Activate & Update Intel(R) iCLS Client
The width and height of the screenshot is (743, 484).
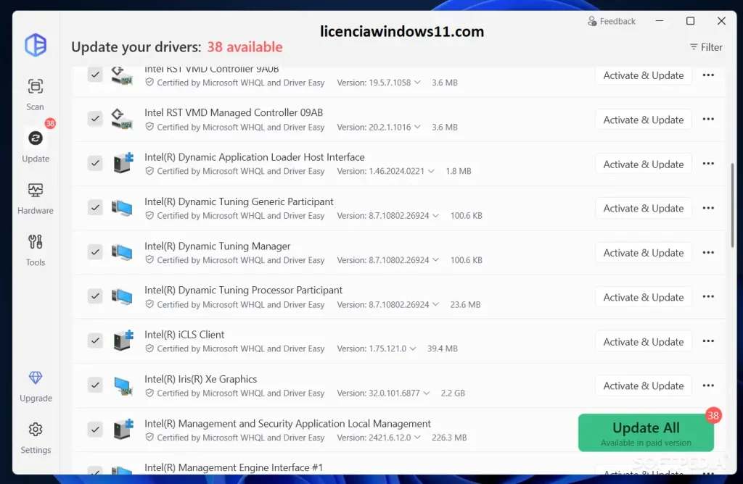coord(643,341)
